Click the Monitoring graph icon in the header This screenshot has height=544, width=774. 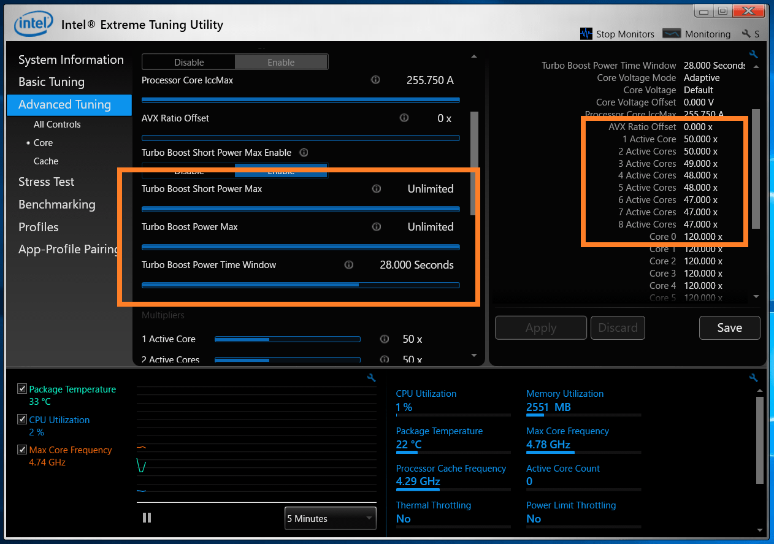[x=672, y=34]
